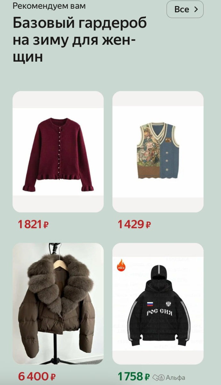Tap the ruble sign after 1429
Screen dimensions: 221x385
point(148,225)
